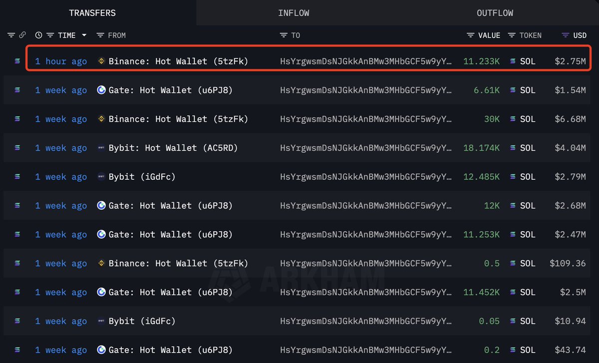Viewport: 599px width, 363px height.
Task: Click the Solana chain icon in the $2.75M row
Action: (x=18, y=61)
